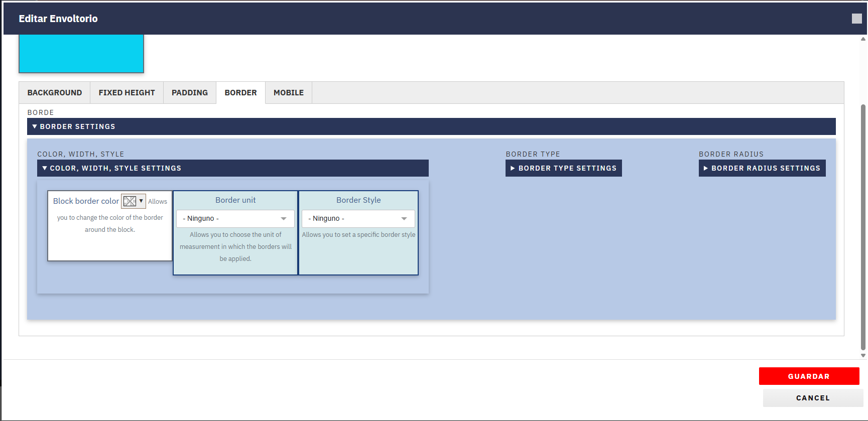Close the Editar Envoltorio dialog
The image size is (868, 421).
pyautogui.click(x=857, y=19)
